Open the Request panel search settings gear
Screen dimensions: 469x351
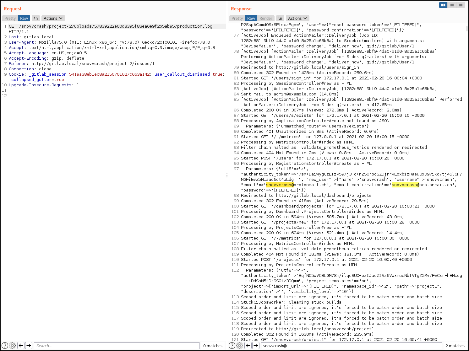pyautogui.click(x=13, y=345)
